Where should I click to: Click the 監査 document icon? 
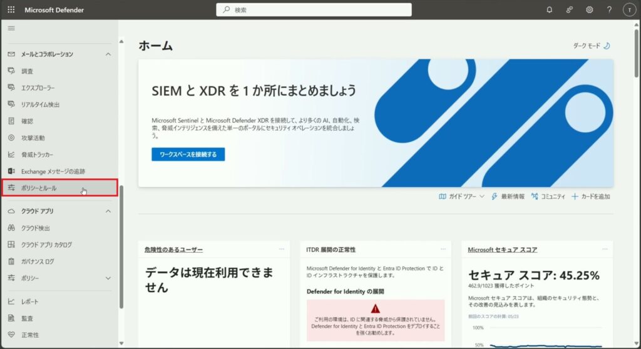(x=11, y=318)
